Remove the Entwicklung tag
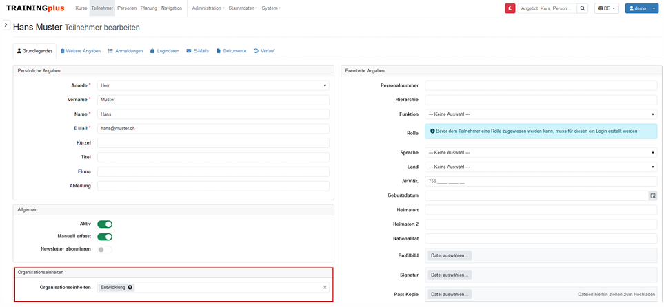This screenshot has height=307, width=664. coord(130,288)
